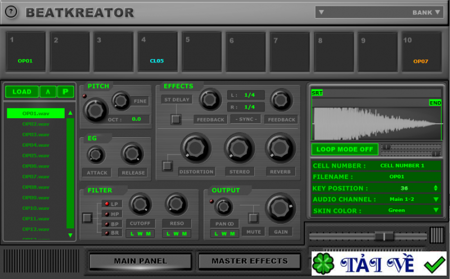Click the GAIN knob
The image size is (450, 279).
[280, 209]
